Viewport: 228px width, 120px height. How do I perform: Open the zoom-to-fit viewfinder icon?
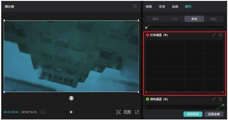click(118, 112)
